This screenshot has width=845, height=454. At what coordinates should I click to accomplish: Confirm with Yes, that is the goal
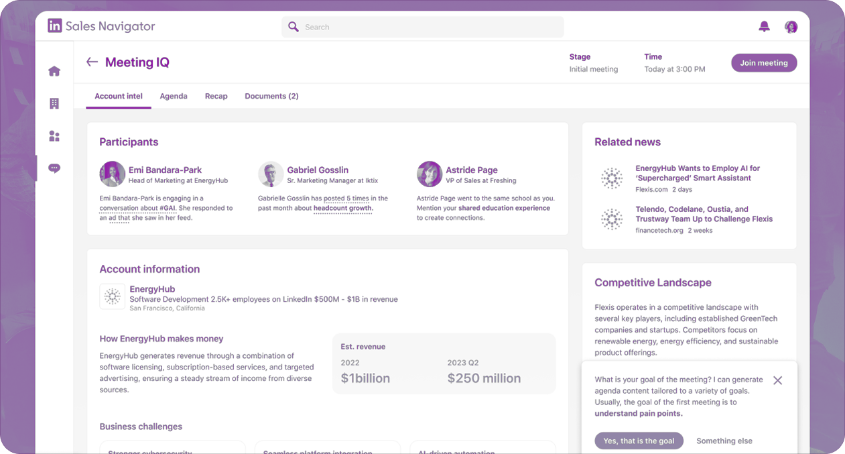coord(639,441)
